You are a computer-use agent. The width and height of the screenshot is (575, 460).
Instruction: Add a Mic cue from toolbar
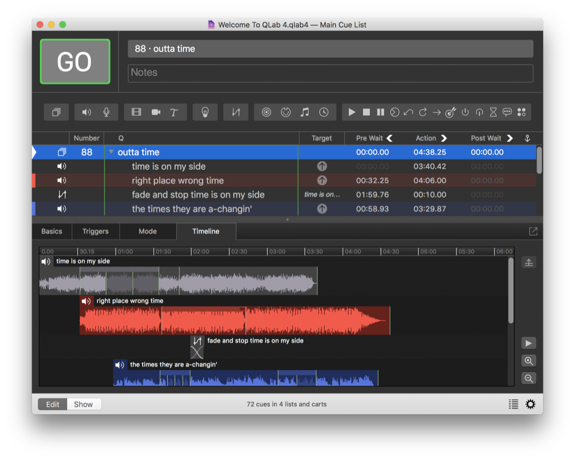106,112
